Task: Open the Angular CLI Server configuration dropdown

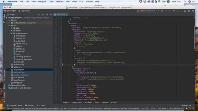Action: [x=146, y=11]
